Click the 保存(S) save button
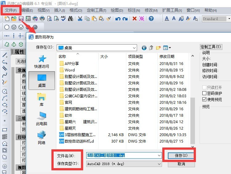 pyautogui.click(x=181, y=156)
